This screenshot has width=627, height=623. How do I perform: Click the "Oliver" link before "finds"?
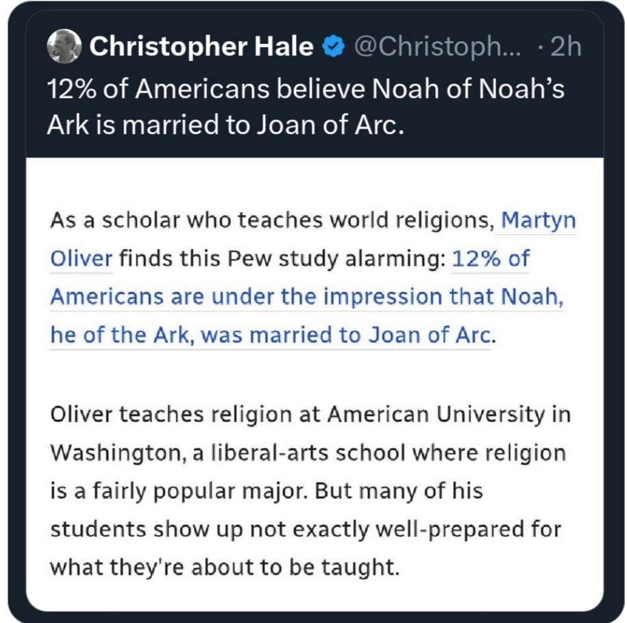coord(81,259)
